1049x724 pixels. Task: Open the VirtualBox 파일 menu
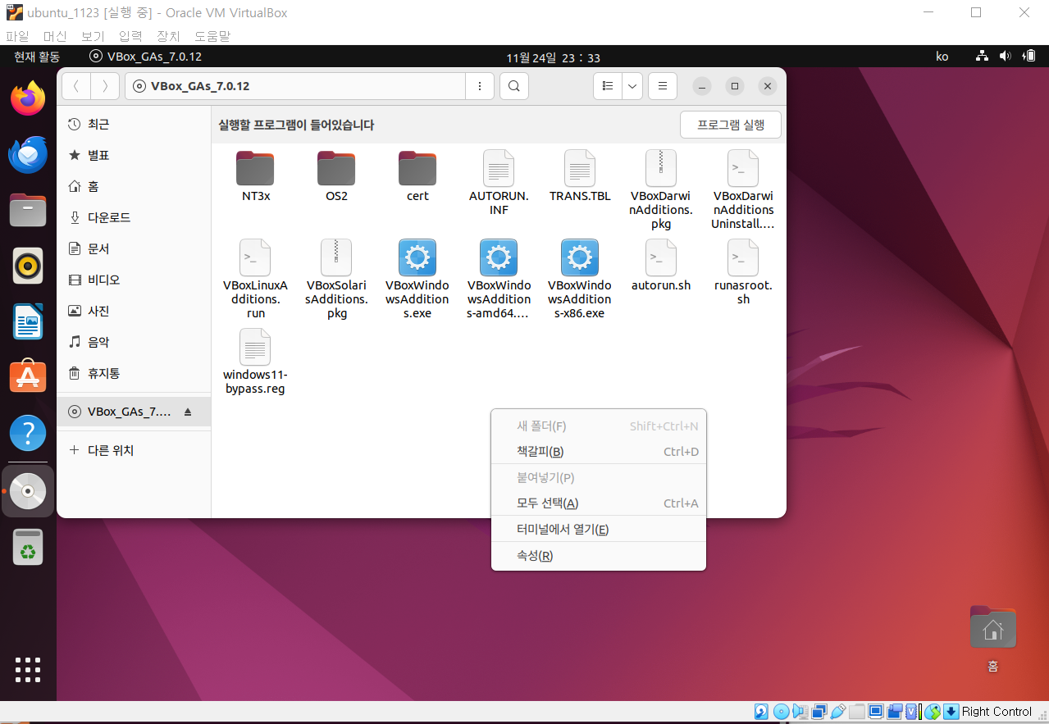tap(17, 36)
